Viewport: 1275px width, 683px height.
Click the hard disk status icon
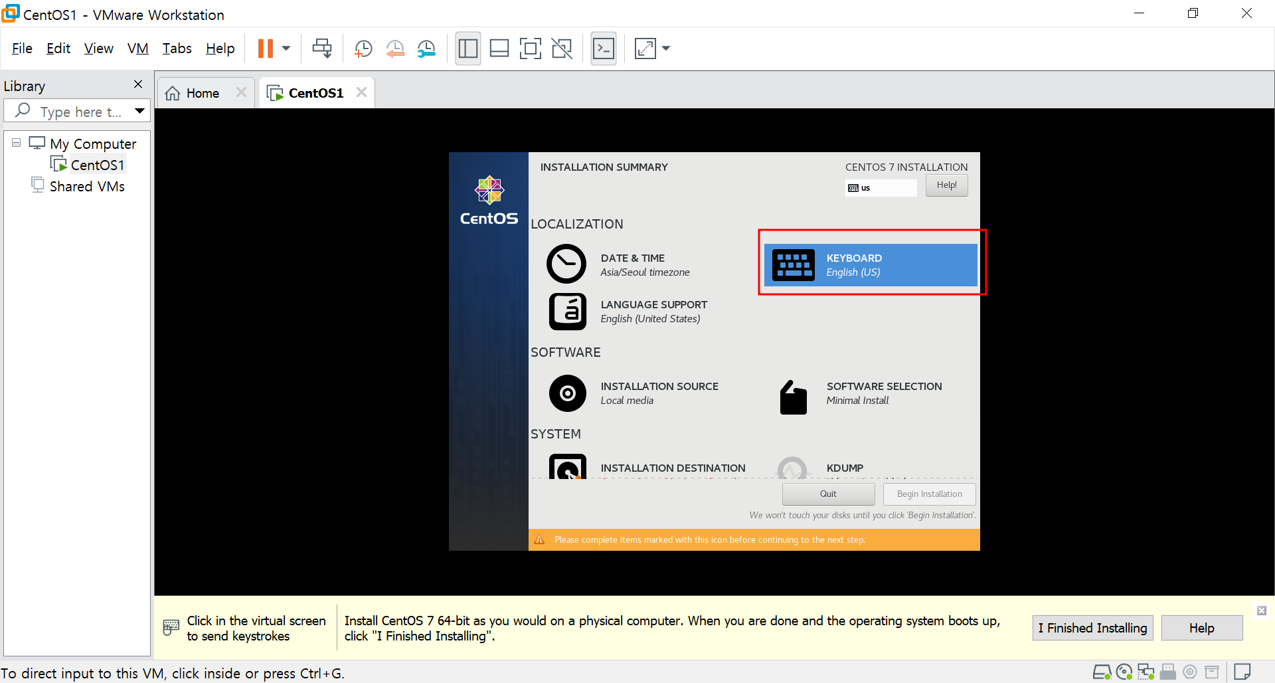coord(1102,672)
